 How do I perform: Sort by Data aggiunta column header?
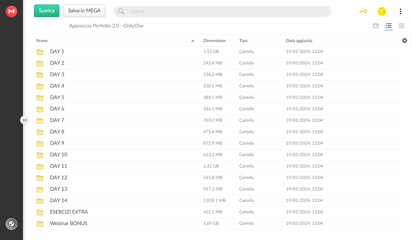point(299,41)
